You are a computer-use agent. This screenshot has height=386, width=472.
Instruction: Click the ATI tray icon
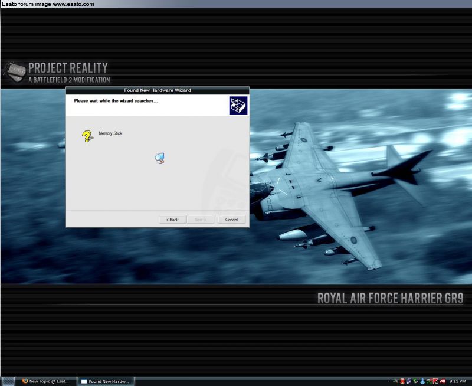(442, 381)
